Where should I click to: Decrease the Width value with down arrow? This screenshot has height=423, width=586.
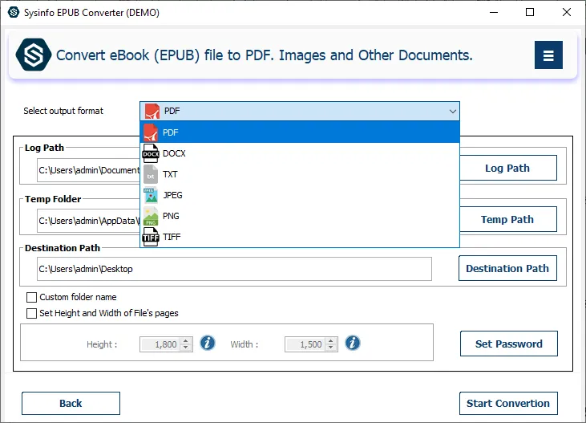331,348
